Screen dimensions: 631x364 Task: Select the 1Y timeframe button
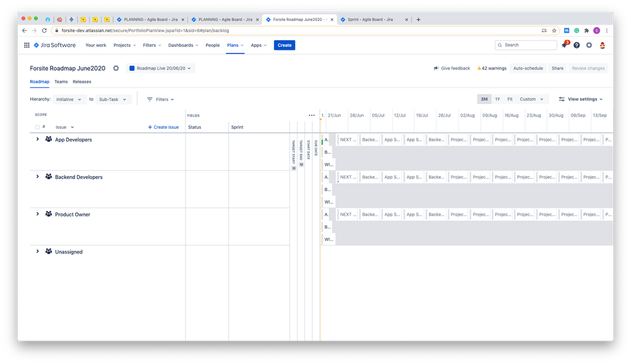pos(497,99)
